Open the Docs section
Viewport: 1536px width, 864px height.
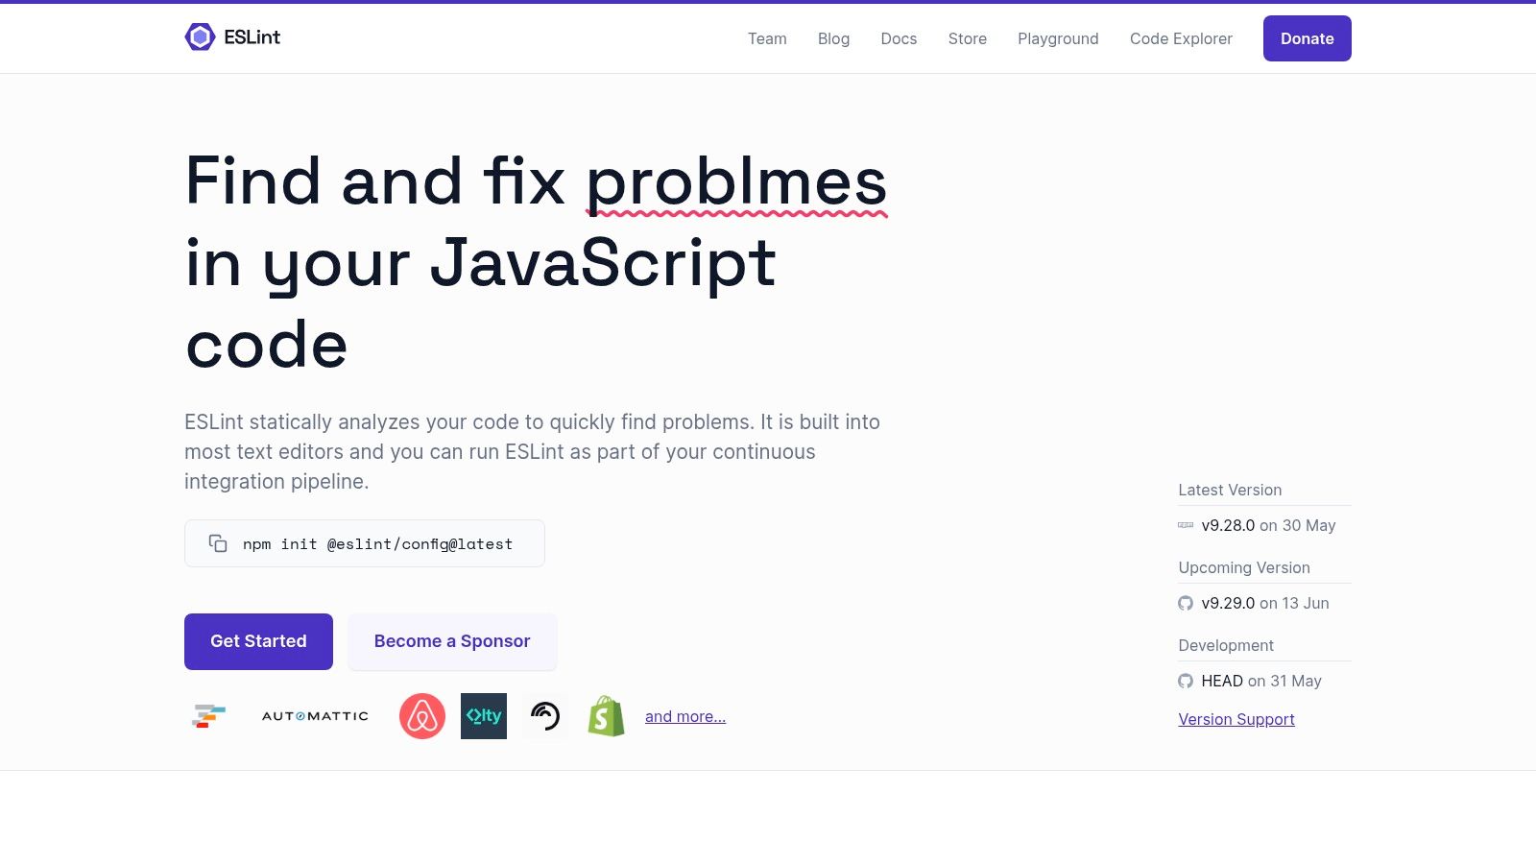pos(899,38)
